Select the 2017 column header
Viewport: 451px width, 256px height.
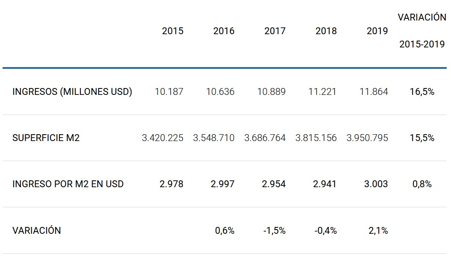click(x=275, y=31)
